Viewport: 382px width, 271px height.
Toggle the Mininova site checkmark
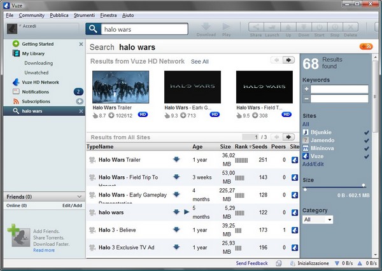[367, 148]
